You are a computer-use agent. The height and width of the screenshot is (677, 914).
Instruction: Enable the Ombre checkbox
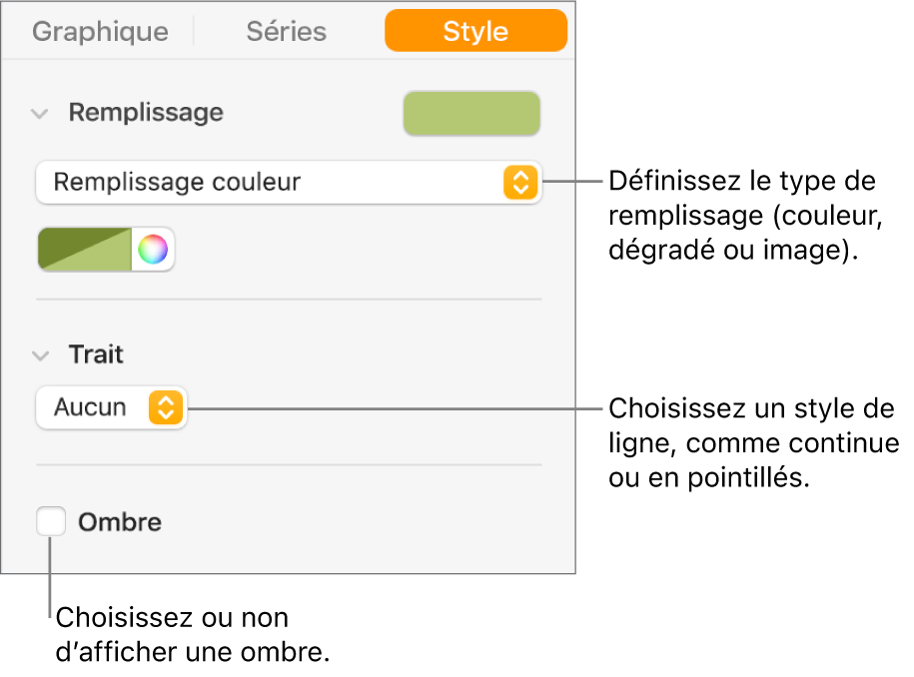click(51, 522)
